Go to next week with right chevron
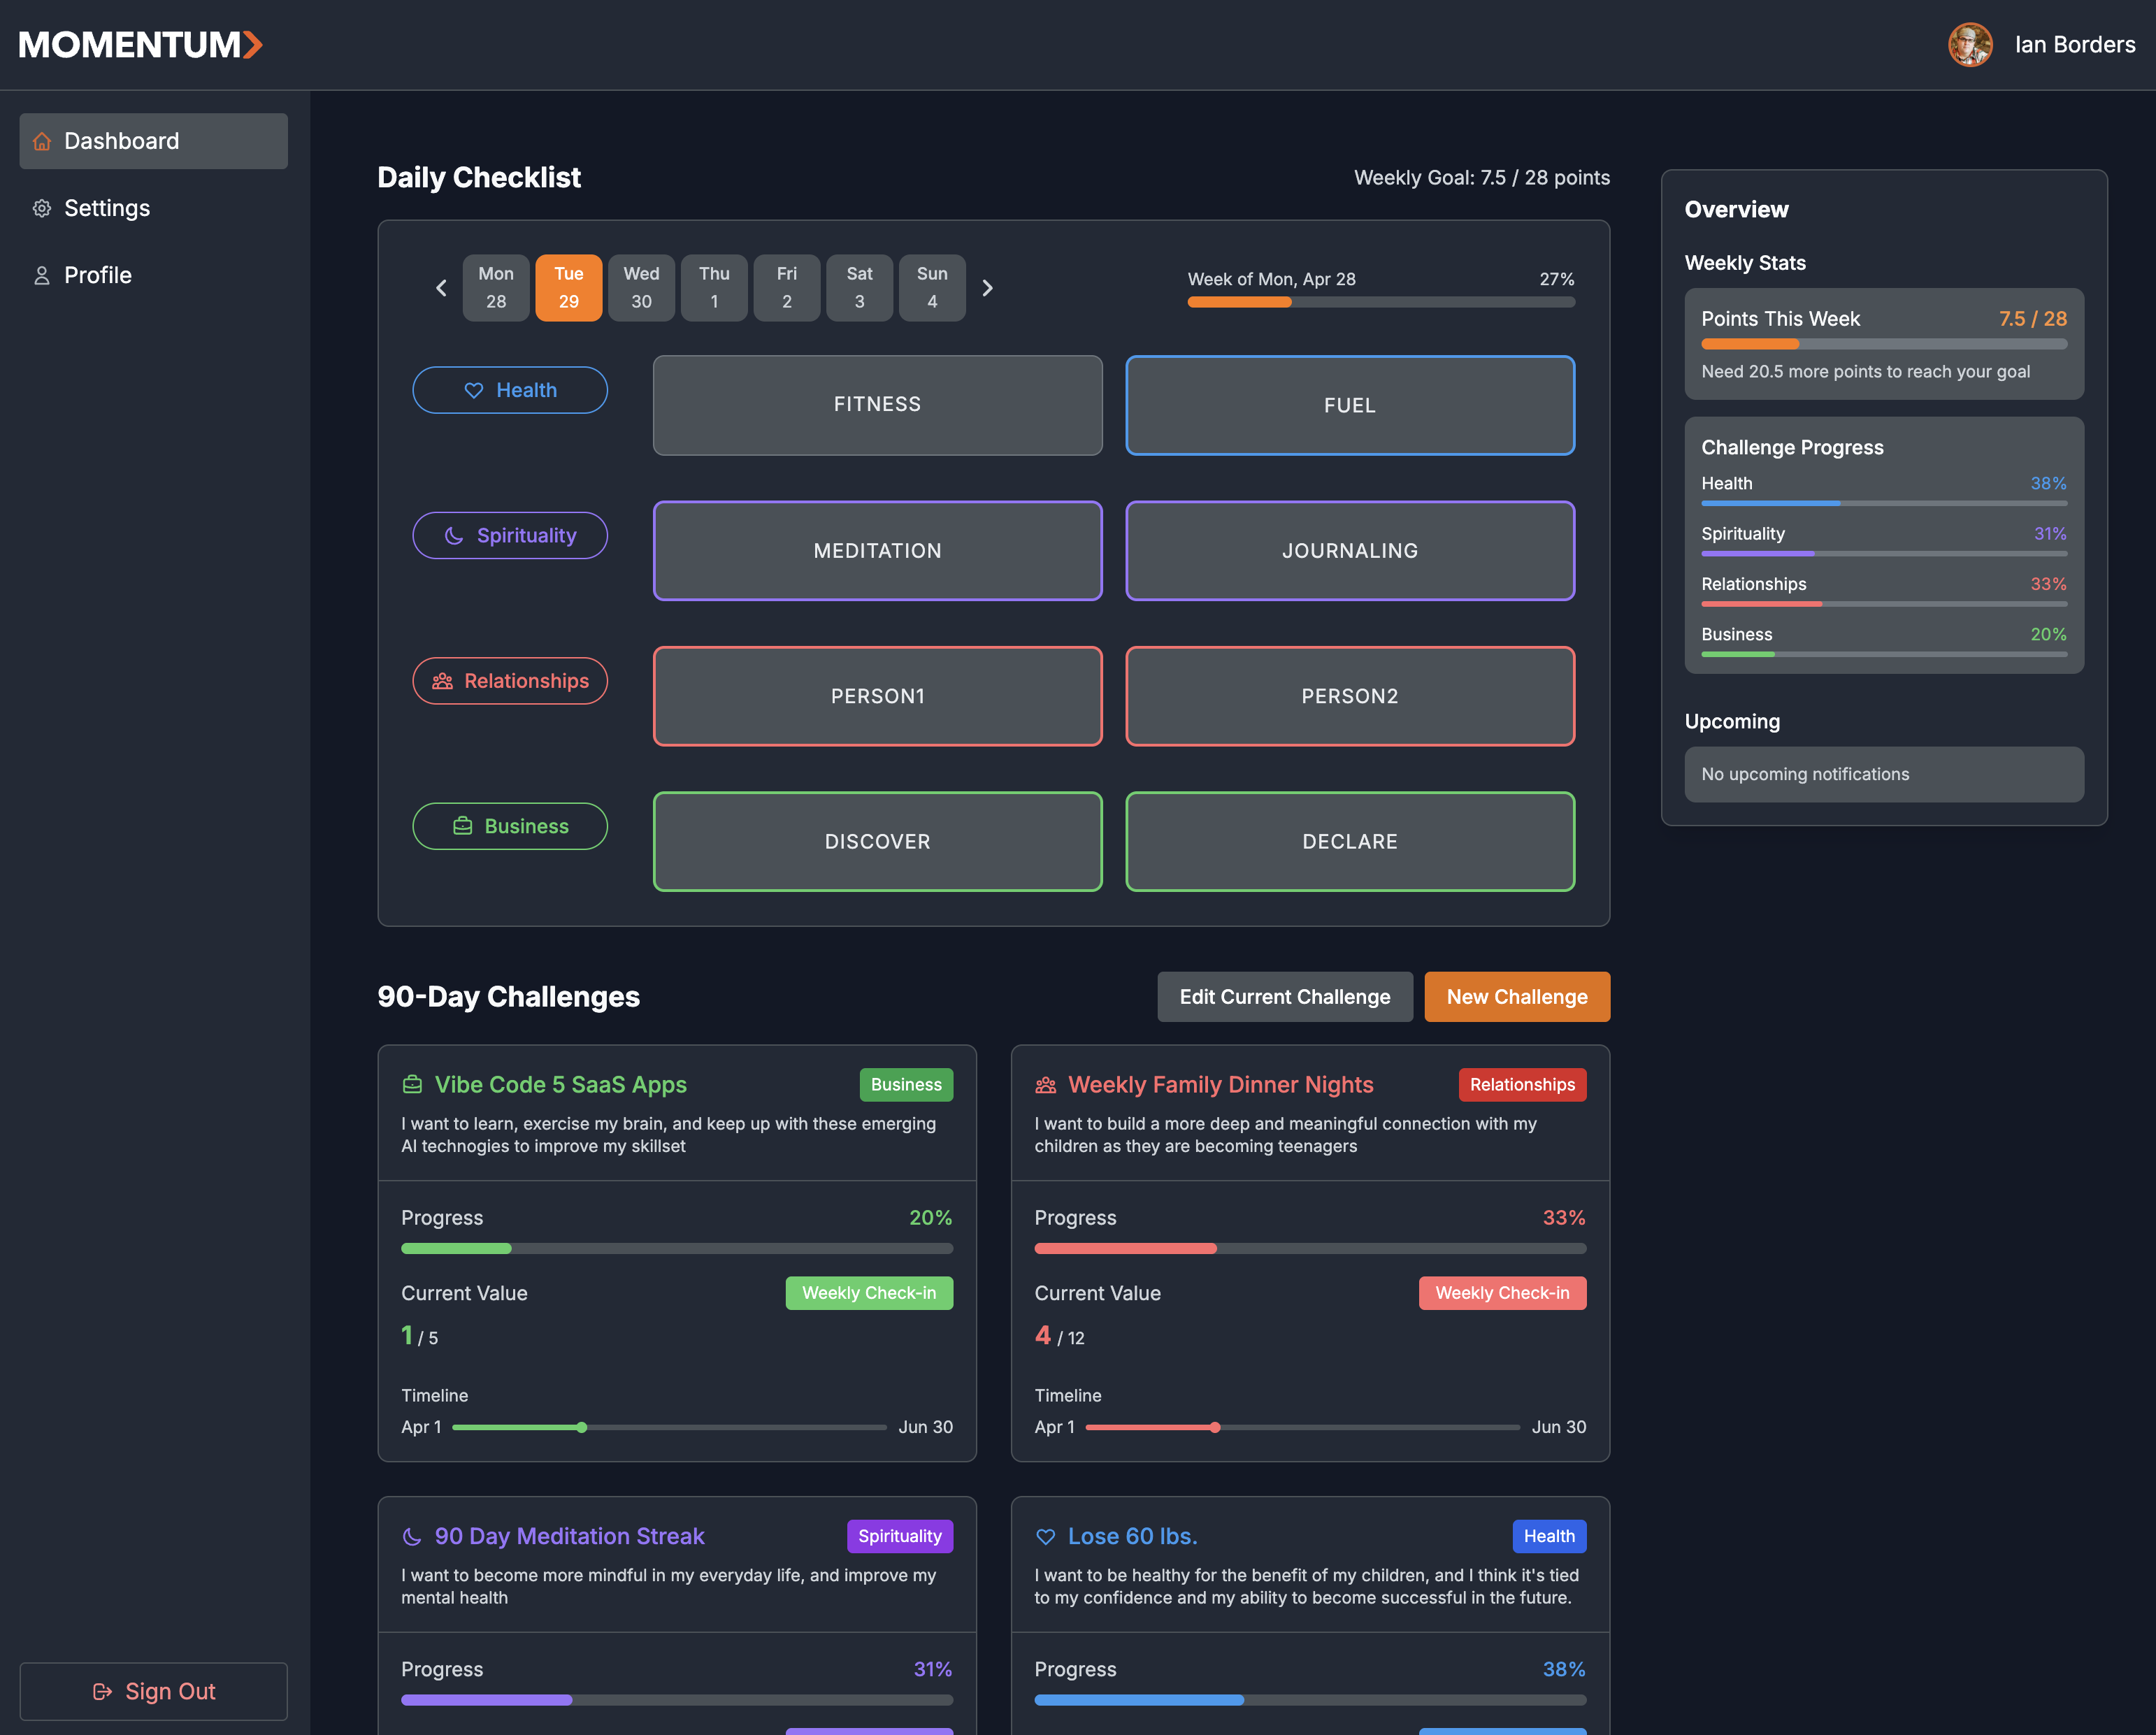Screen dimensions: 2156x1735 tap(987, 288)
